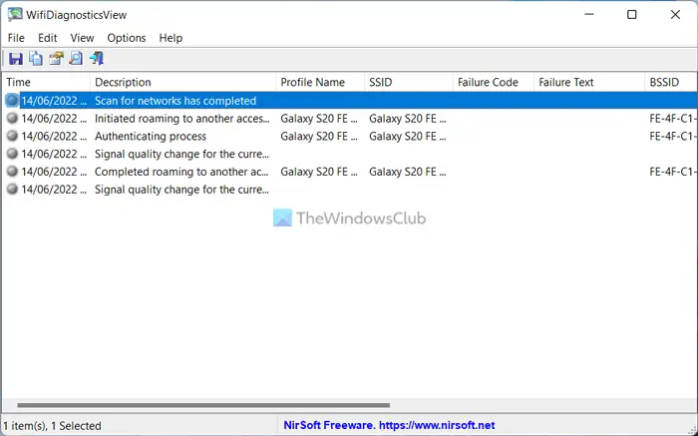
Task: Click the Save Selected Items toolbar icon
Action: pos(16,59)
